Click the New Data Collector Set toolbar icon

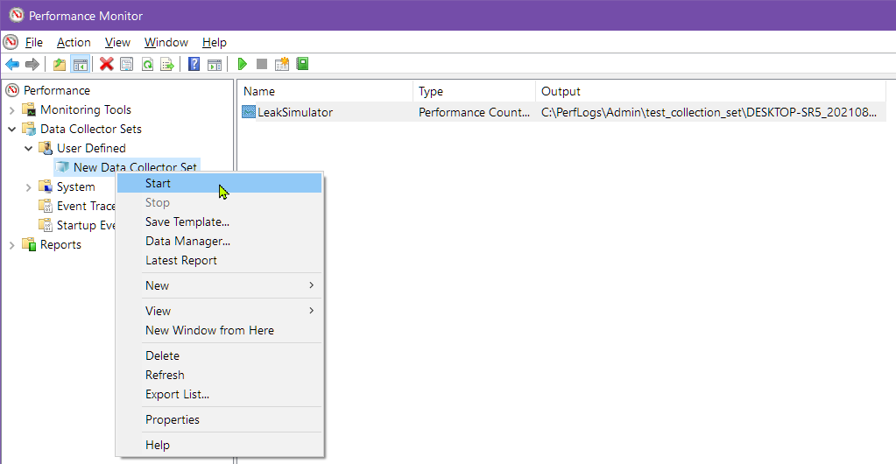pos(282,64)
